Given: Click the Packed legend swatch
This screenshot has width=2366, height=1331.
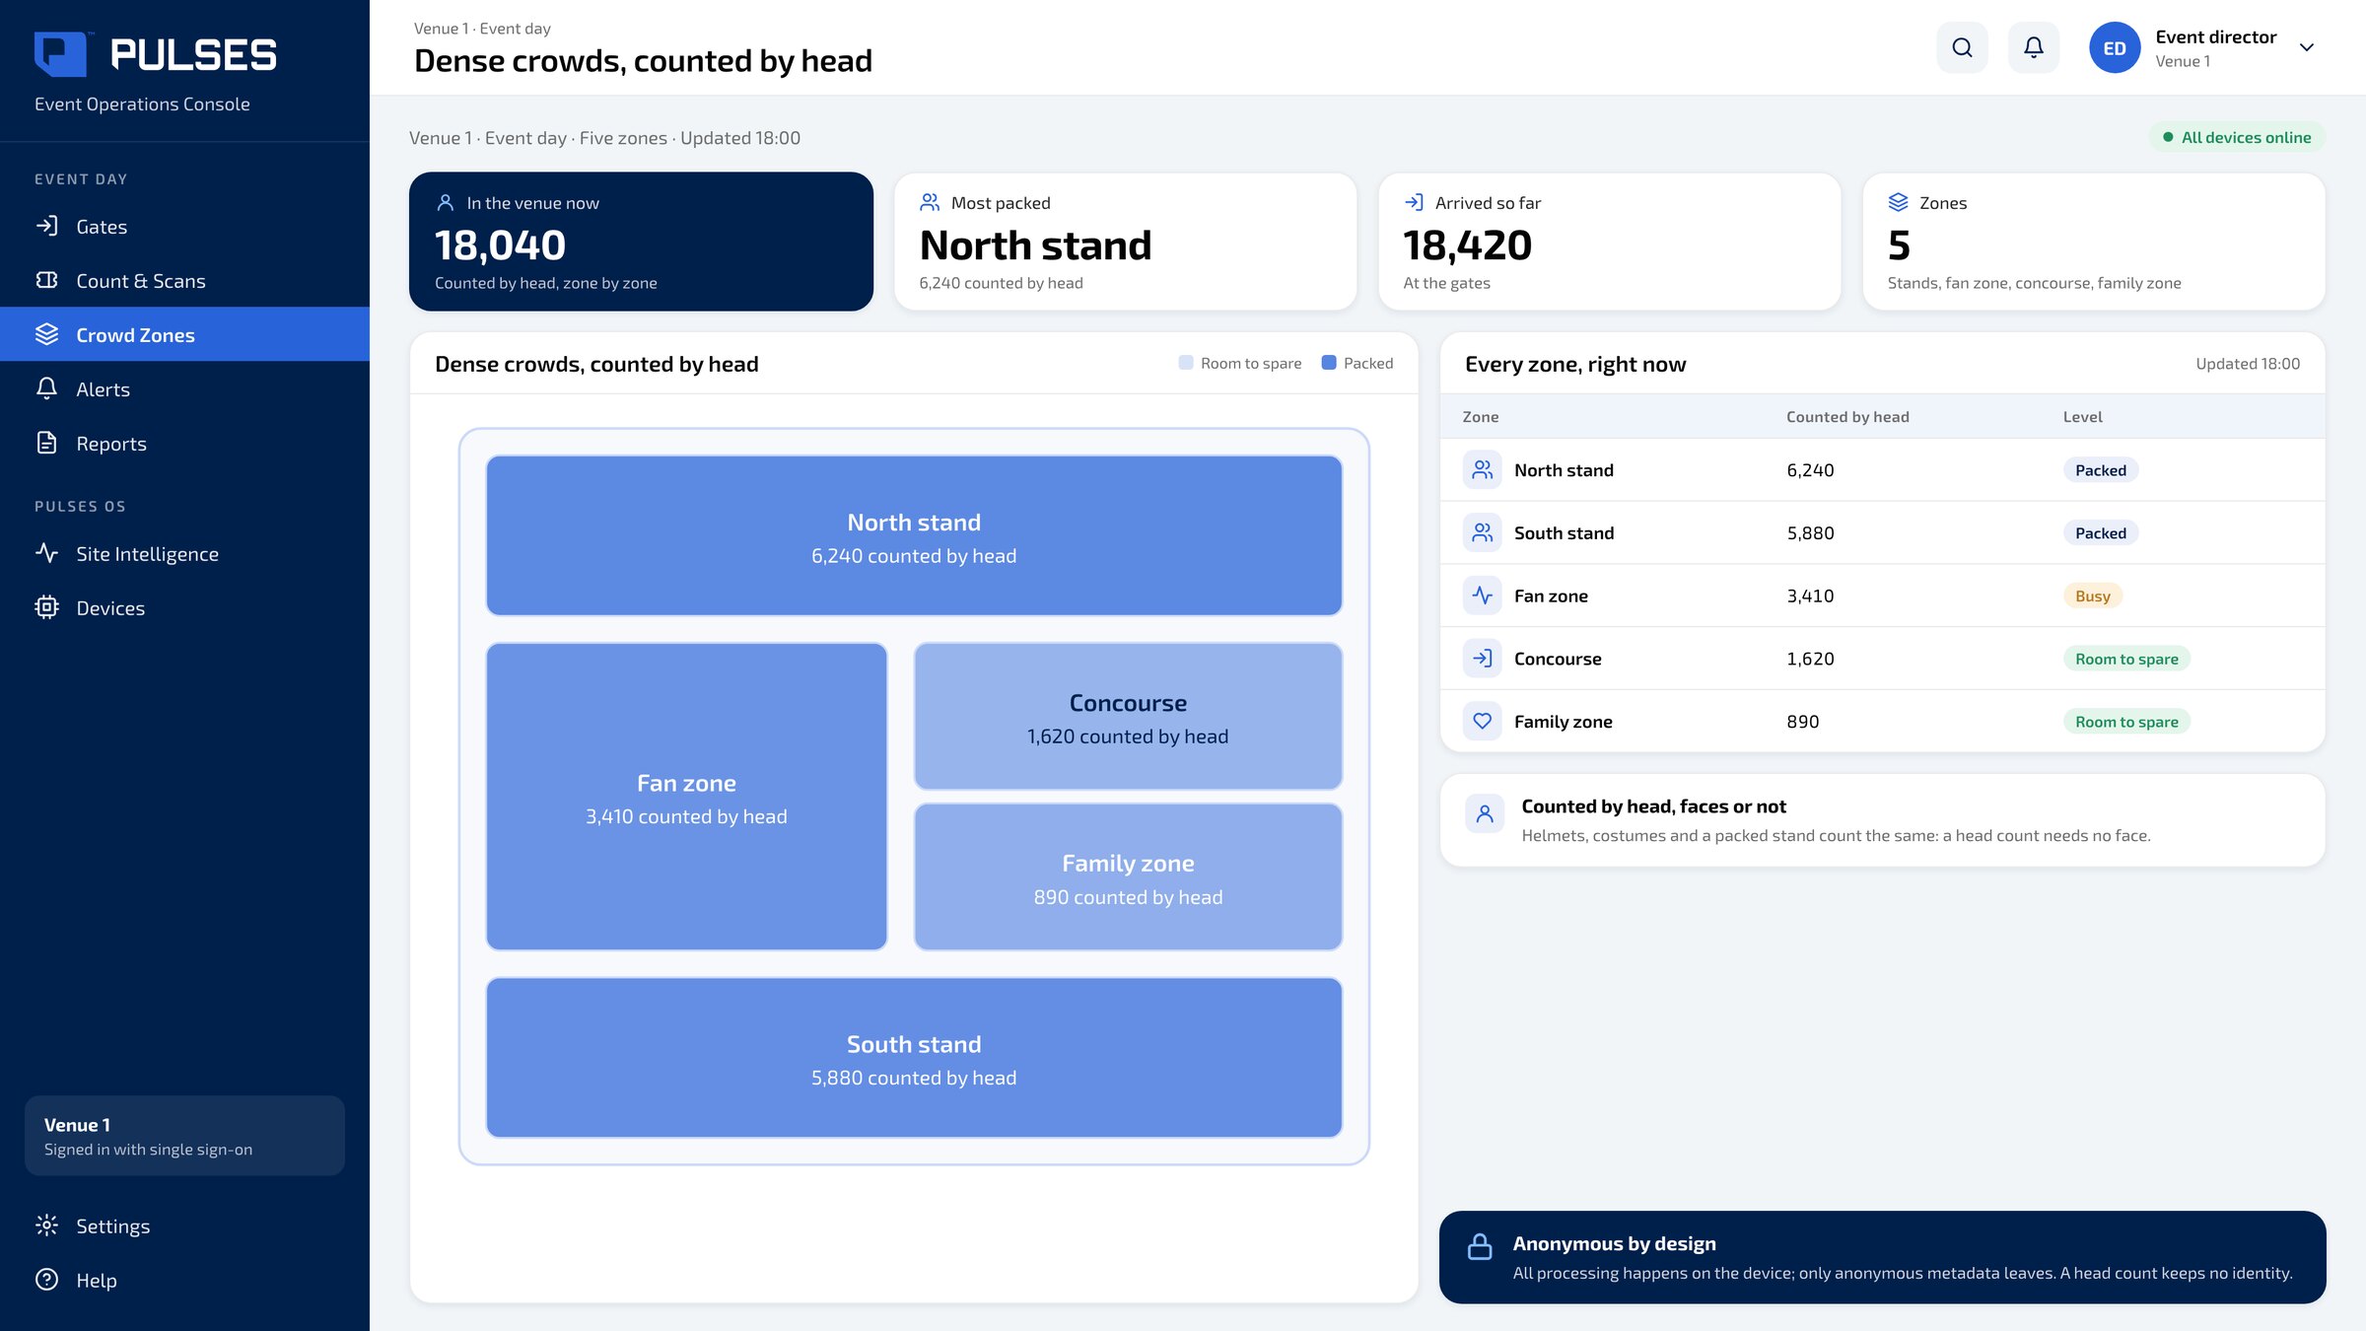Looking at the screenshot, I should point(1328,363).
